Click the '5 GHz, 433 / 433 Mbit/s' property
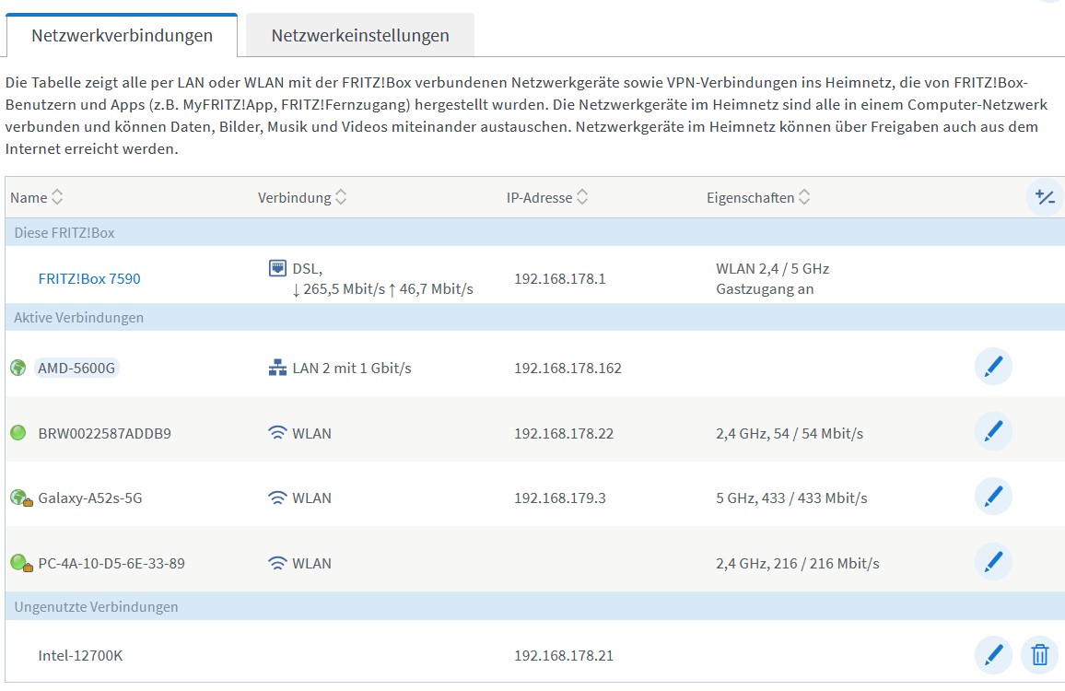This screenshot has width=1065, height=691. click(x=791, y=498)
